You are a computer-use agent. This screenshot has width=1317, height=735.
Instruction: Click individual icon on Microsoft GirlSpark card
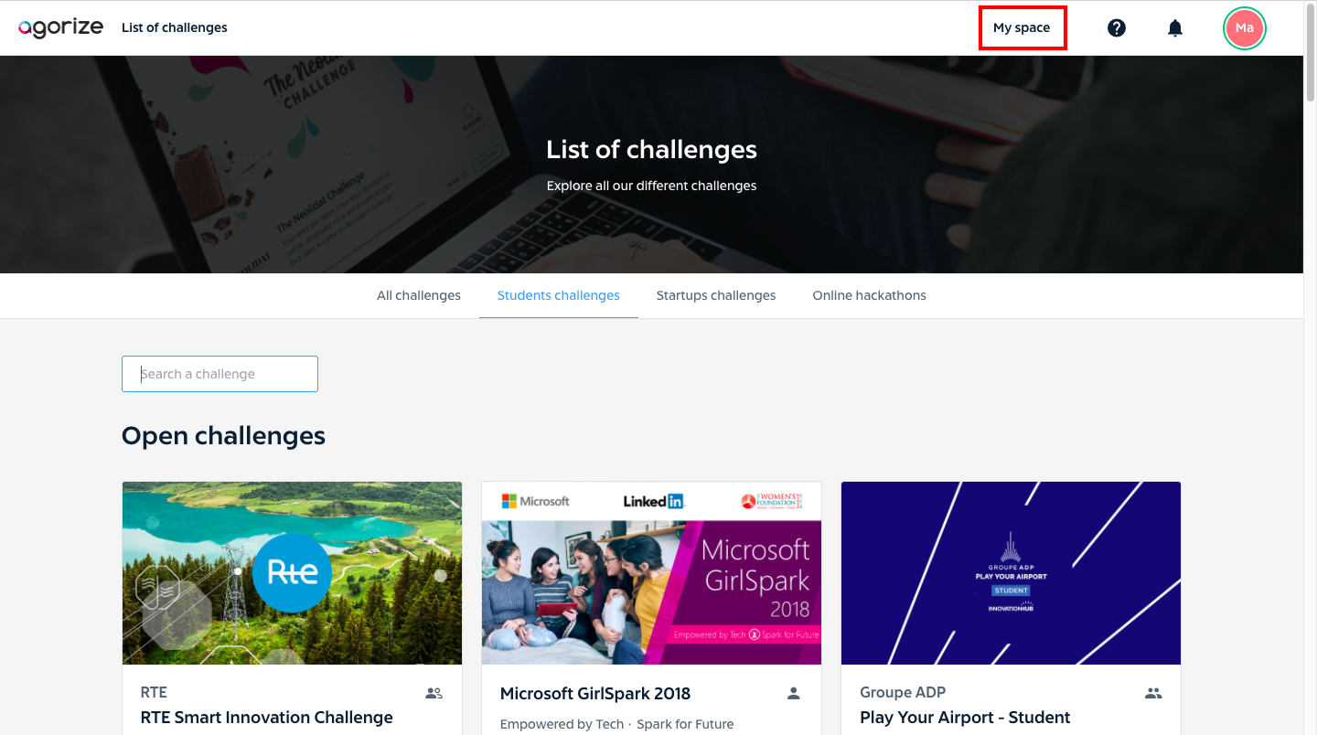794,693
